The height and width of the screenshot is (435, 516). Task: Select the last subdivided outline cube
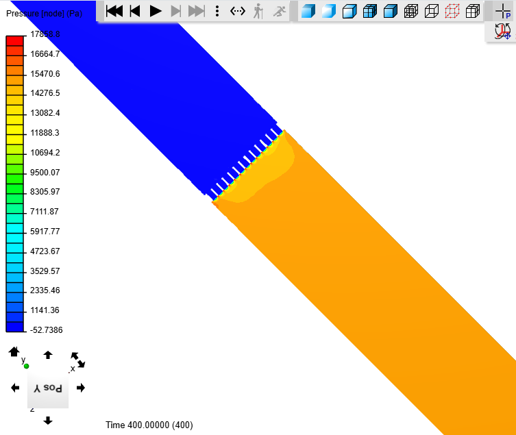click(x=473, y=11)
